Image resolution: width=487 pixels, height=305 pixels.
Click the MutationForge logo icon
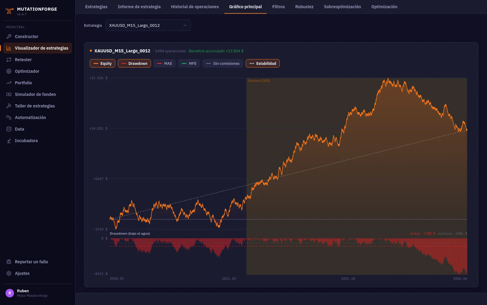tap(10, 11)
